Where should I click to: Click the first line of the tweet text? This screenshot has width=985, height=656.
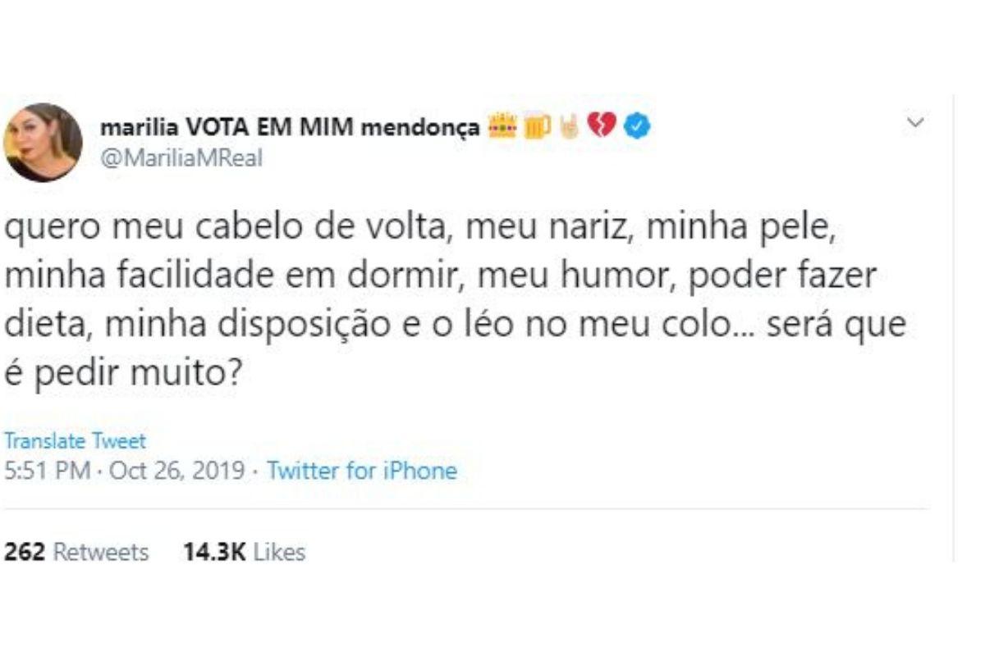pyautogui.click(x=419, y=231)
